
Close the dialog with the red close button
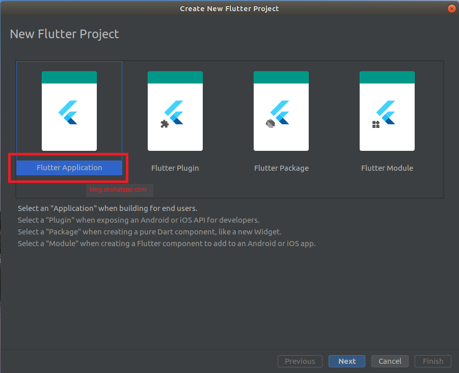(x=451, y=8)
